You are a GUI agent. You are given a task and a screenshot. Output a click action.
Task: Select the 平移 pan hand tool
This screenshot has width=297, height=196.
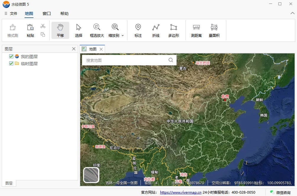[x=60, y=30]
